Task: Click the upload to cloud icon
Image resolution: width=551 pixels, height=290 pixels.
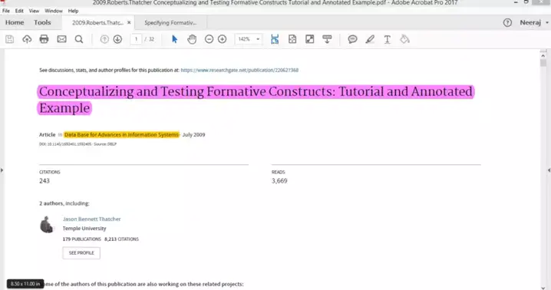Action: point(27,39)
